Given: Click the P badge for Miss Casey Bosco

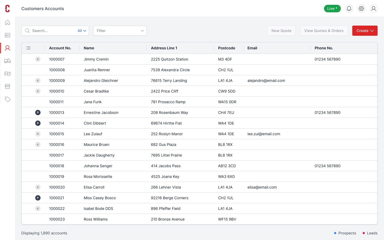Looking at the screenshot, I should 38,198.
